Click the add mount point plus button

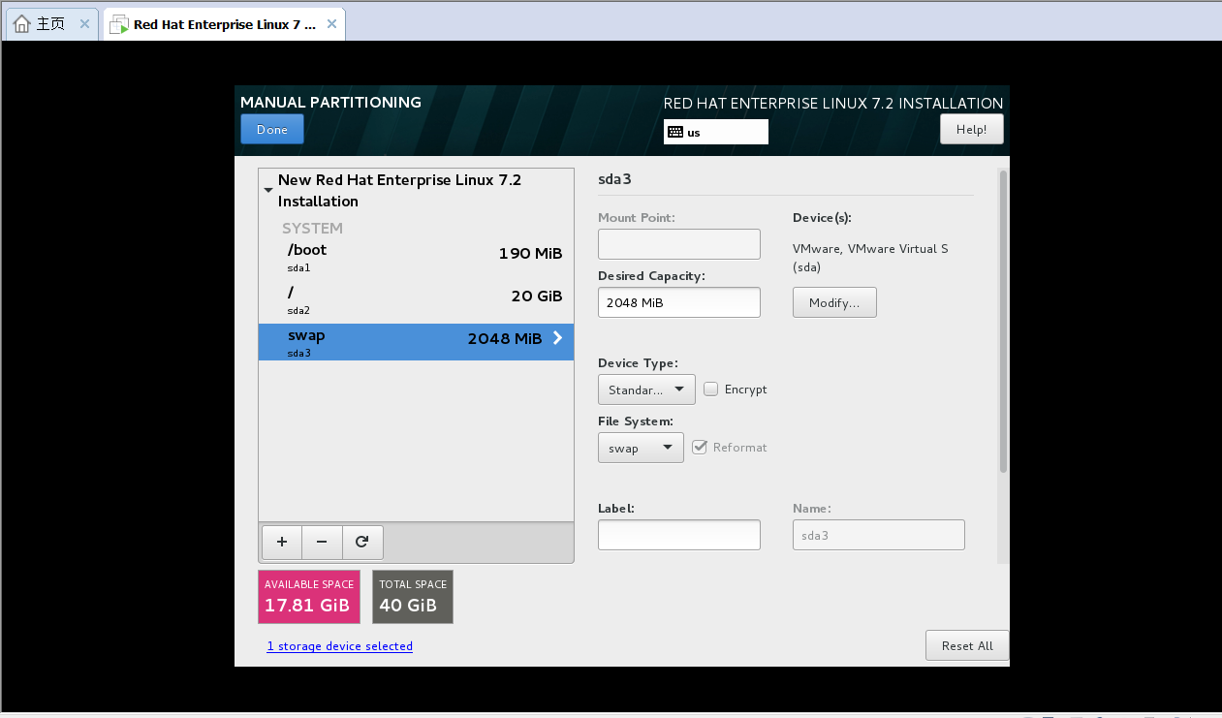282,543
